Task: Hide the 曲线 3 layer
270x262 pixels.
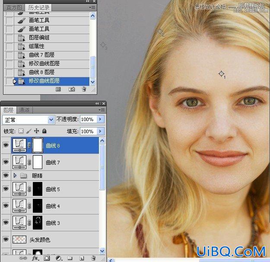Action: 6,223
